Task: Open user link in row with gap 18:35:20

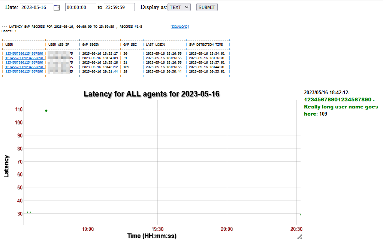Action: [24, 62]
